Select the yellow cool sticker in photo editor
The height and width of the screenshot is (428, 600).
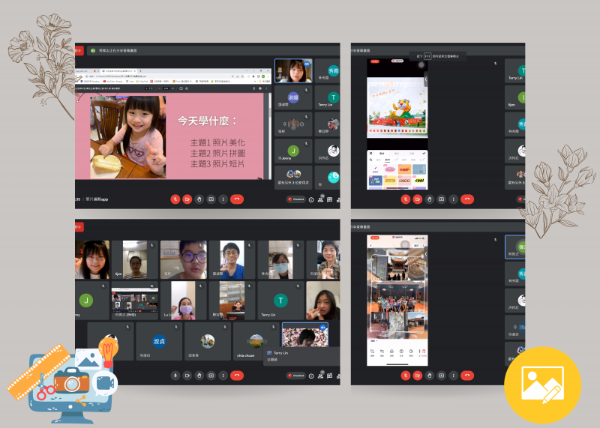418,181
